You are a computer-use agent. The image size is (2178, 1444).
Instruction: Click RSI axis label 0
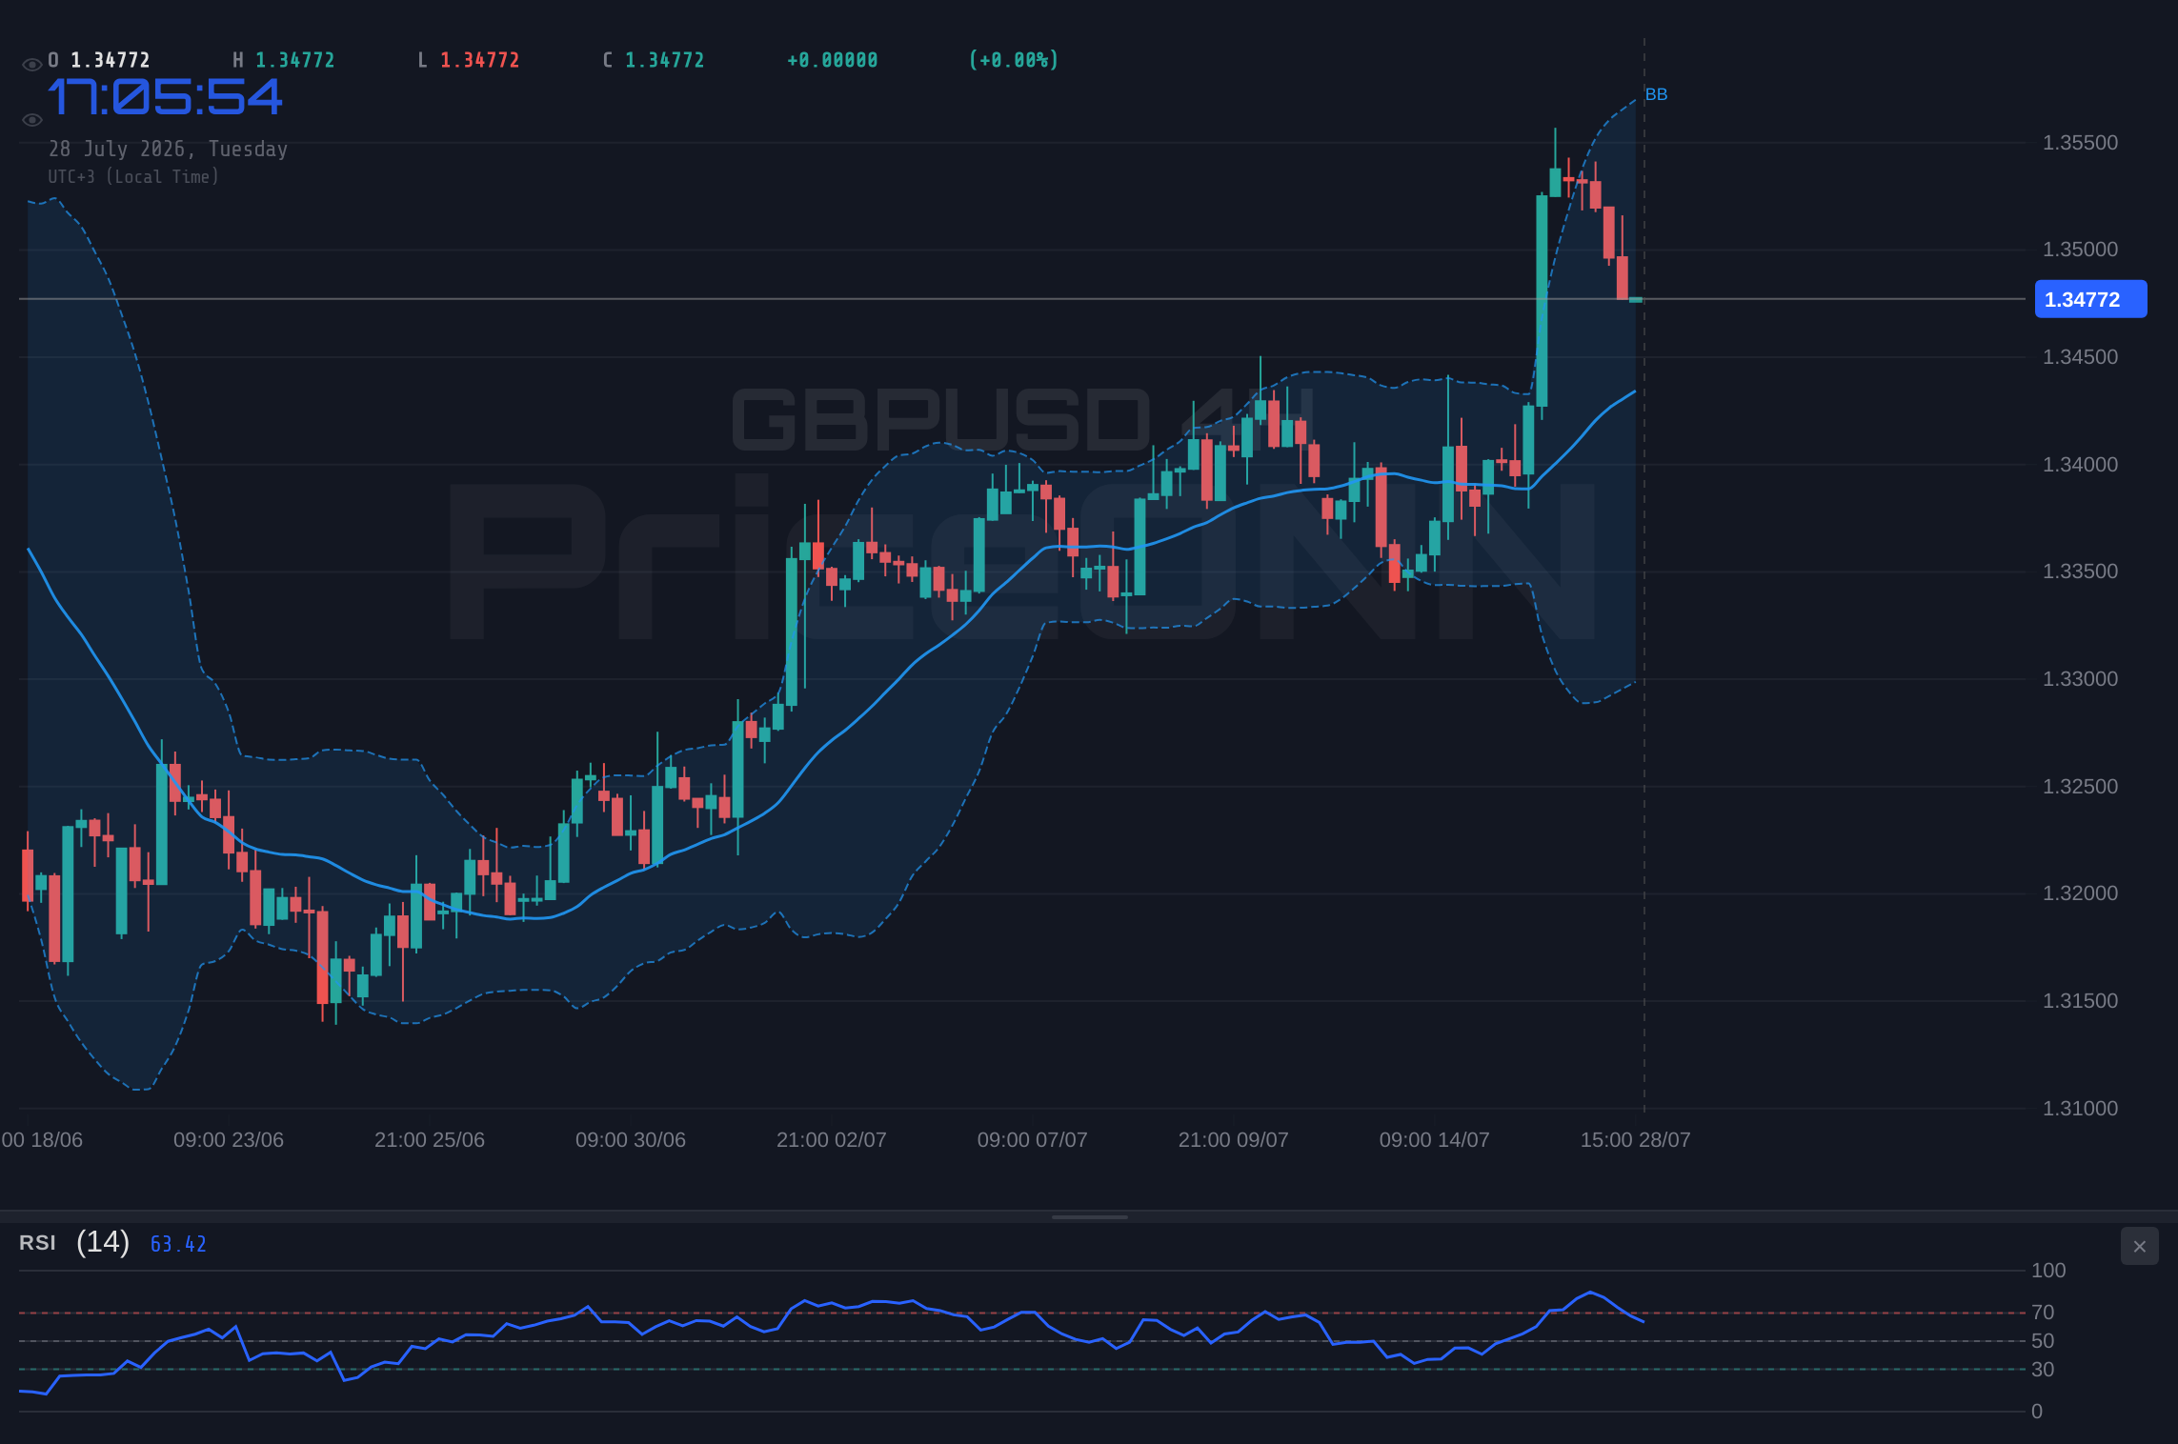point(2037,1412)
